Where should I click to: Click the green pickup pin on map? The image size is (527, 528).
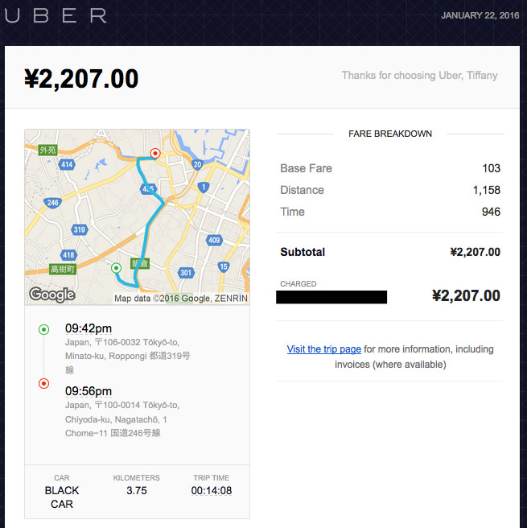(116, 268)
